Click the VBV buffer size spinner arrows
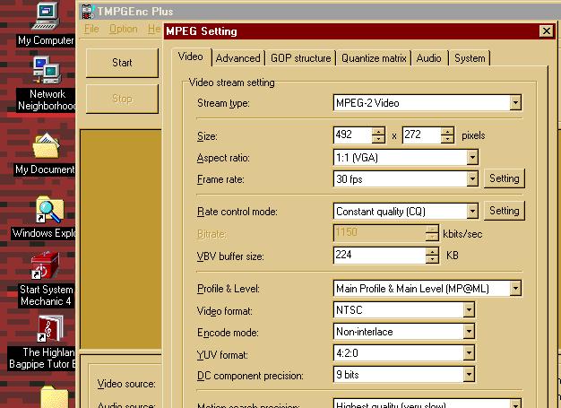The image size is (561, 408). [x=432, y=256]
